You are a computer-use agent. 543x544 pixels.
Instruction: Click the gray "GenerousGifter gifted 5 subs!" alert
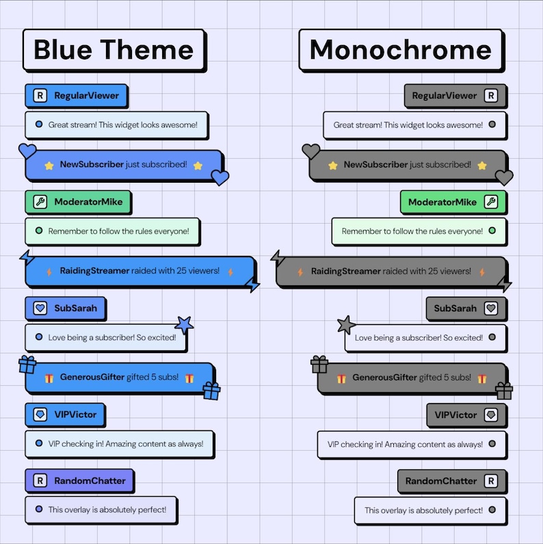click(x=412, y=378)
